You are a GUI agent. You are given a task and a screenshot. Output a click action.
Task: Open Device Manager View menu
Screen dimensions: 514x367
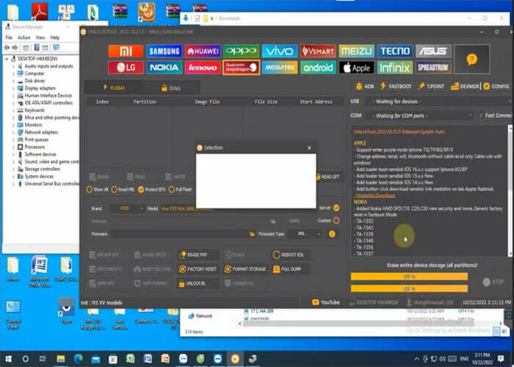click(x=40, y=37)
